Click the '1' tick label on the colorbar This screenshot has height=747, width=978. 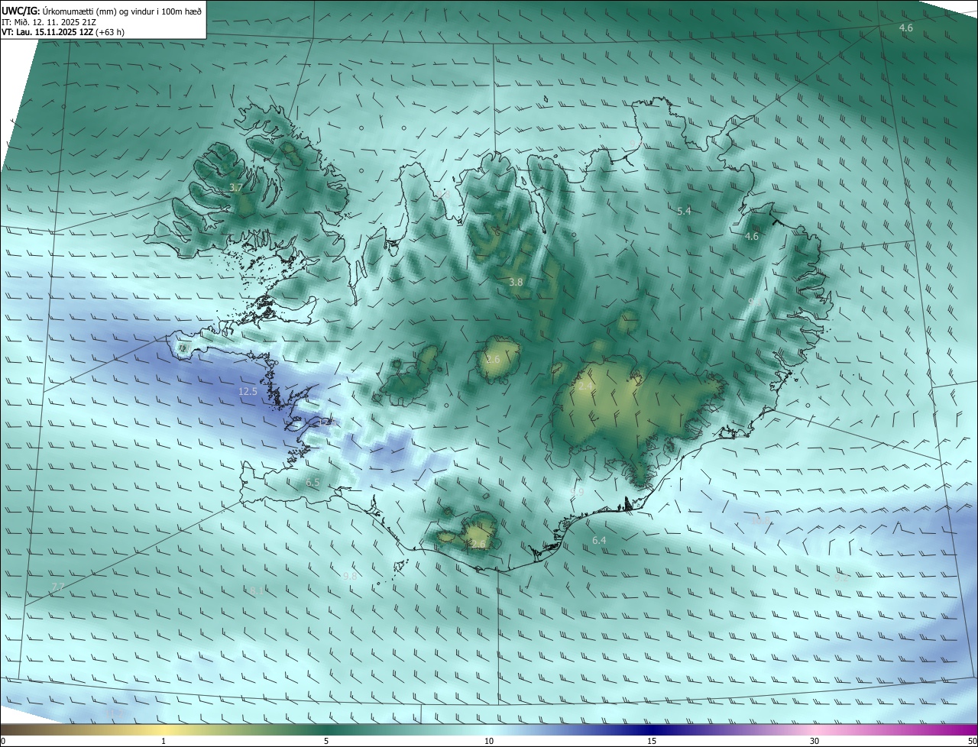click(164, 741)
